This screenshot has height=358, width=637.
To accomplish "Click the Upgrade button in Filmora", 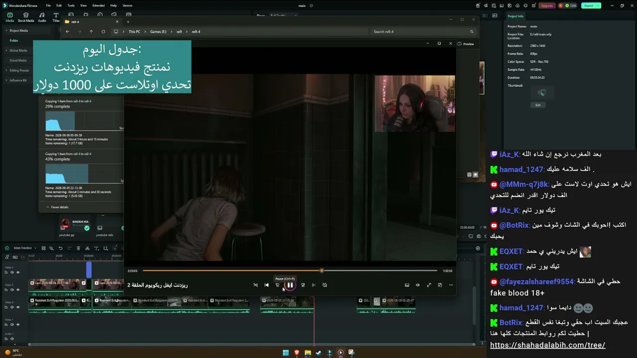I will [x=547, y=5].
